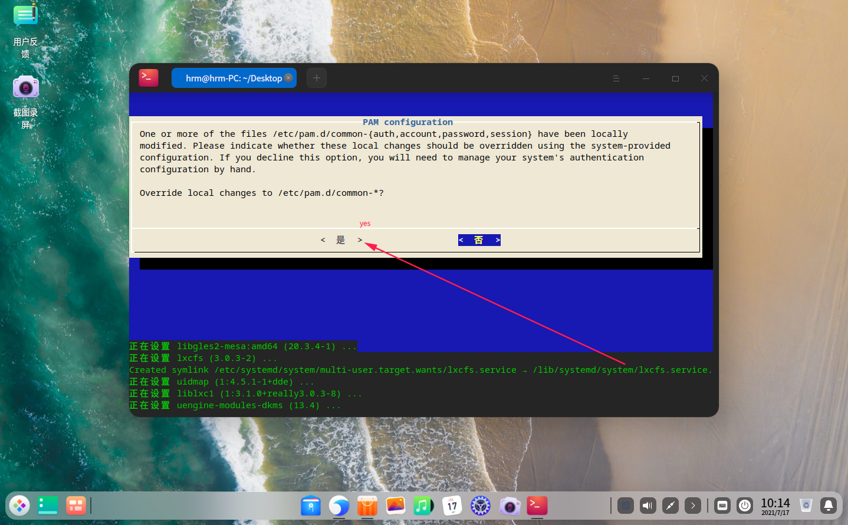This screenshot has height=525, width=848.
Task: Open the notification bell in the dock
Action: point(829,506)
